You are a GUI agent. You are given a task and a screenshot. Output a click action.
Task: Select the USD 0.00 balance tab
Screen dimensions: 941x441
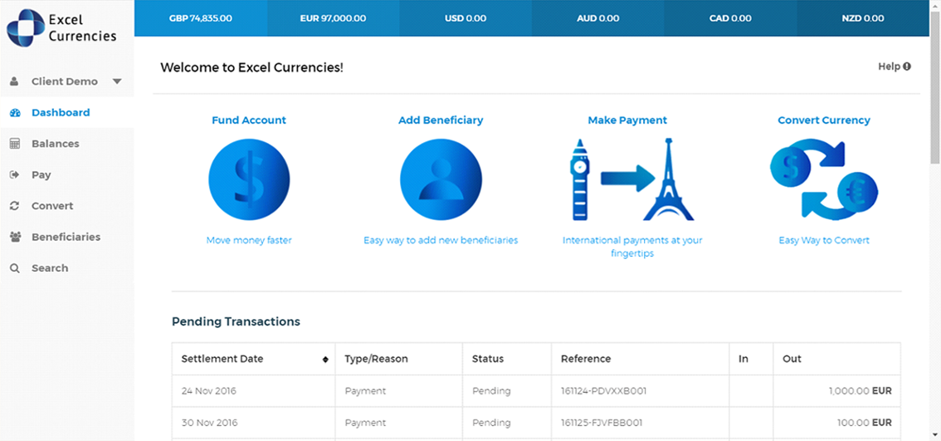coord(466,18)
